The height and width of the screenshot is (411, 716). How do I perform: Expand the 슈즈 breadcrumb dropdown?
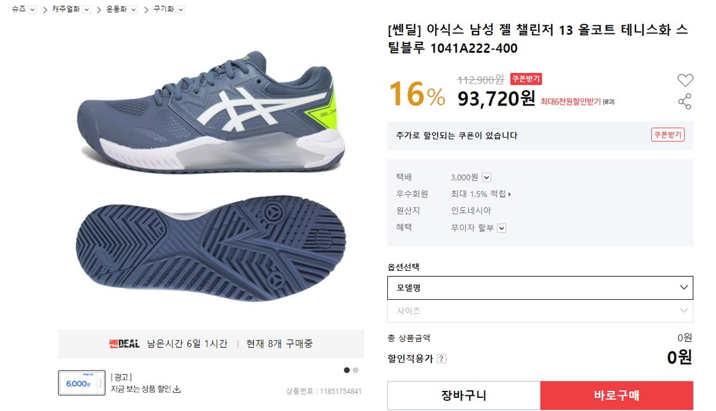pyautogui.click(x=32, y=9)
